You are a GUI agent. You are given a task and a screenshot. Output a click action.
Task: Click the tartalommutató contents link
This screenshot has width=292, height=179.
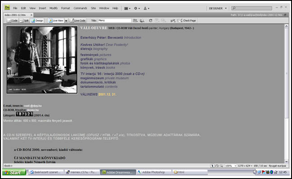pyautogui.click(x=99, y=87)
